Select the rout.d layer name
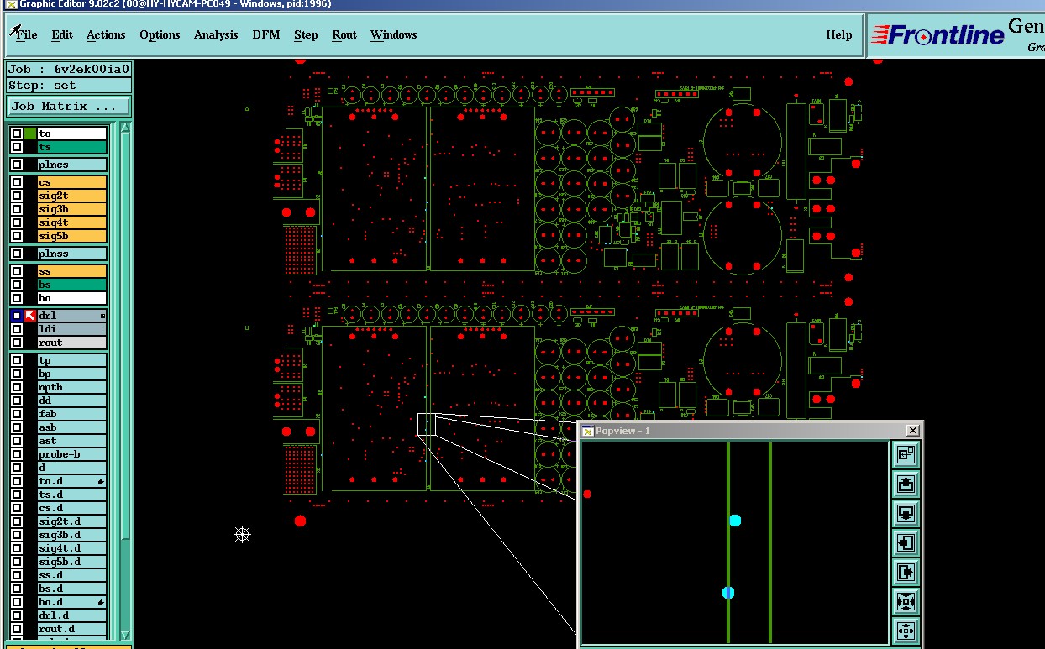 72,629
